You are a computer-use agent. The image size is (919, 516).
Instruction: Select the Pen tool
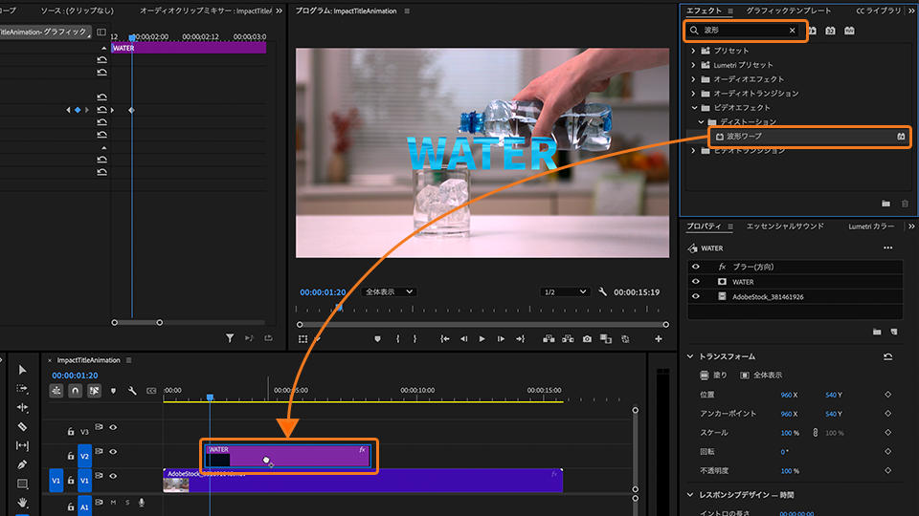tap(23, 464)
